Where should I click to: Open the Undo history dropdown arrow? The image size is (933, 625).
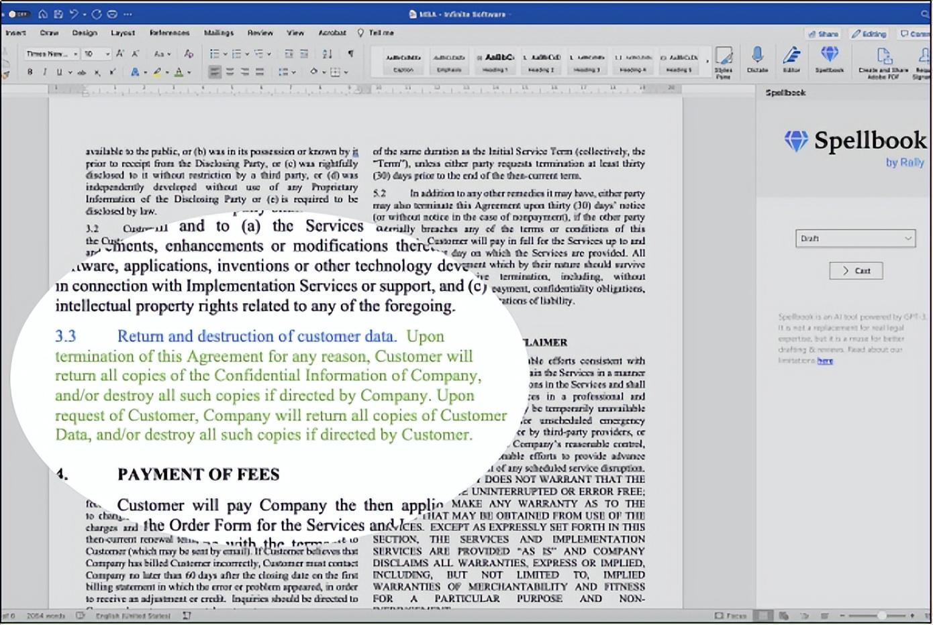click(83, 14)
